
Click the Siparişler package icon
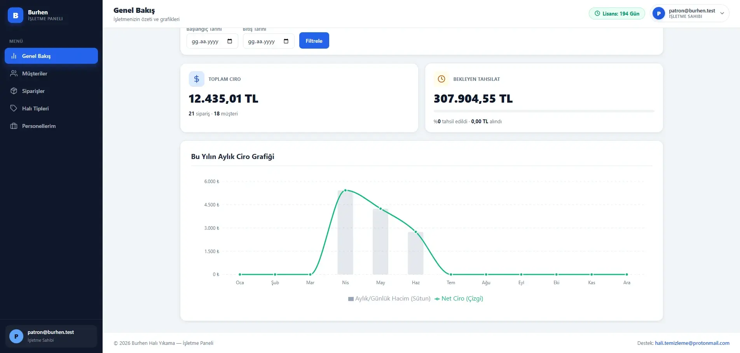[x=14, y=91]
